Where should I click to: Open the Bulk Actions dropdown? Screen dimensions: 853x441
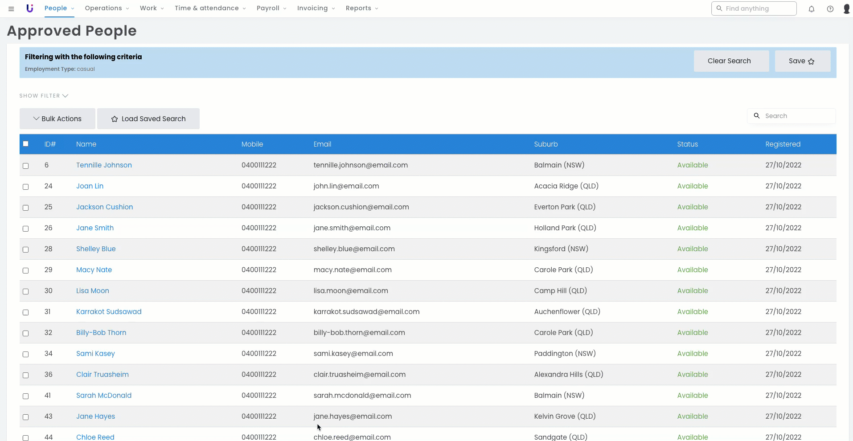[x=57, y=119]
